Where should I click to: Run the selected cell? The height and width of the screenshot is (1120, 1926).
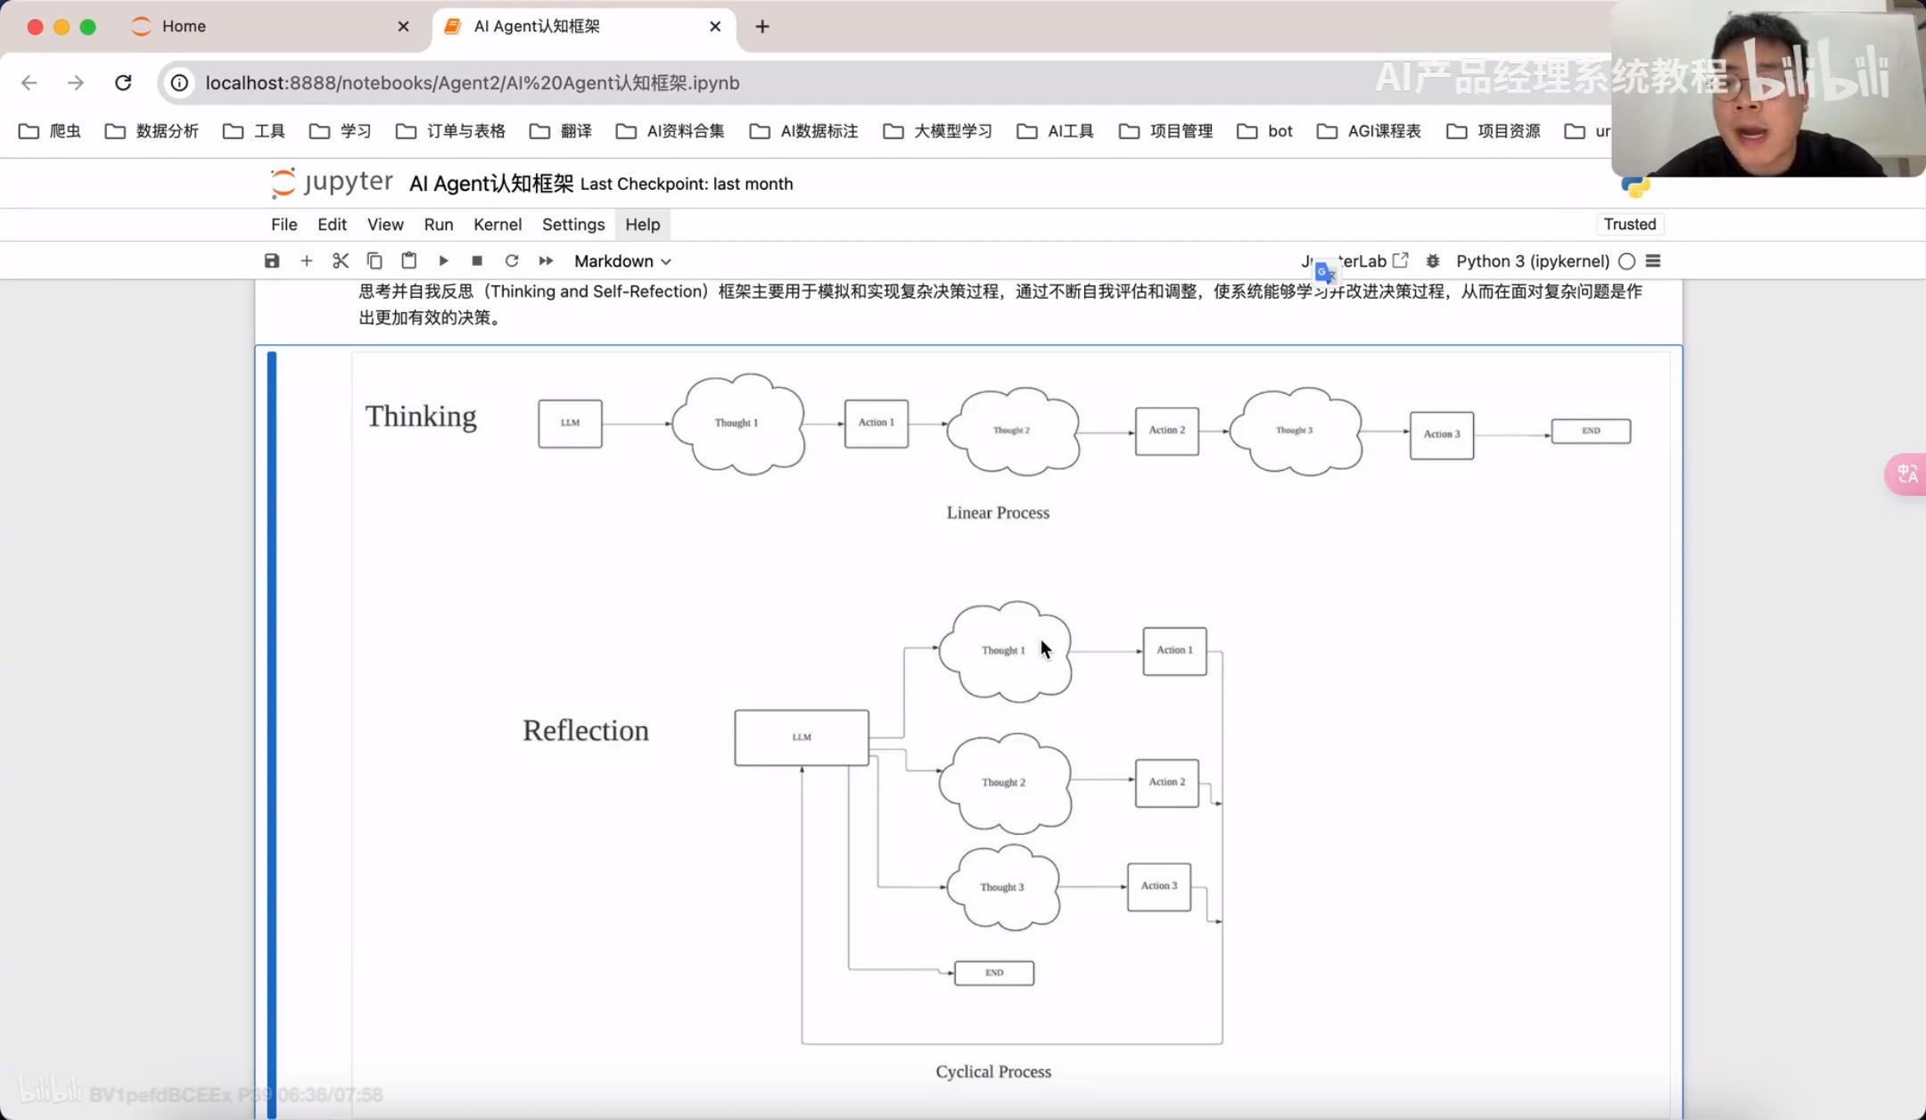(443, 260)
